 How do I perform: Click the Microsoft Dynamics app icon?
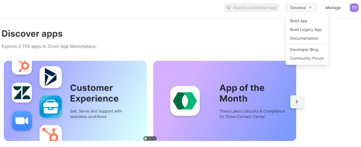51,77
